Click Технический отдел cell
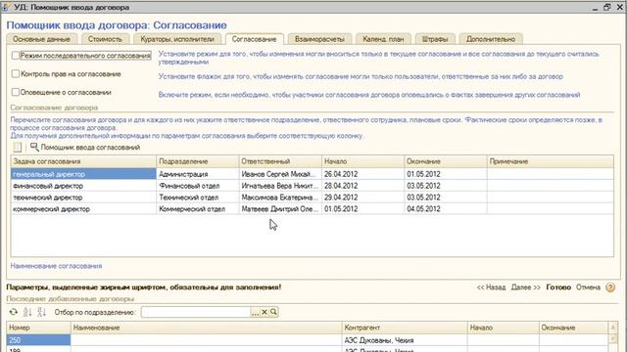 click(x=198, y=198)
